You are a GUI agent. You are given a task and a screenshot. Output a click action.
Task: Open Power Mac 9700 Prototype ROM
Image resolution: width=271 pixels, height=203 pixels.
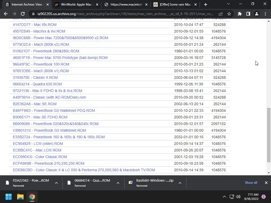coord(60,58)
